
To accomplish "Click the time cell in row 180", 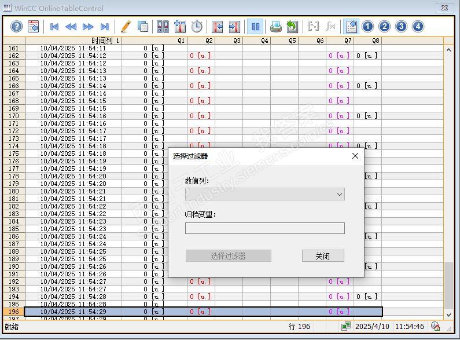I will [x=73, y=191].
